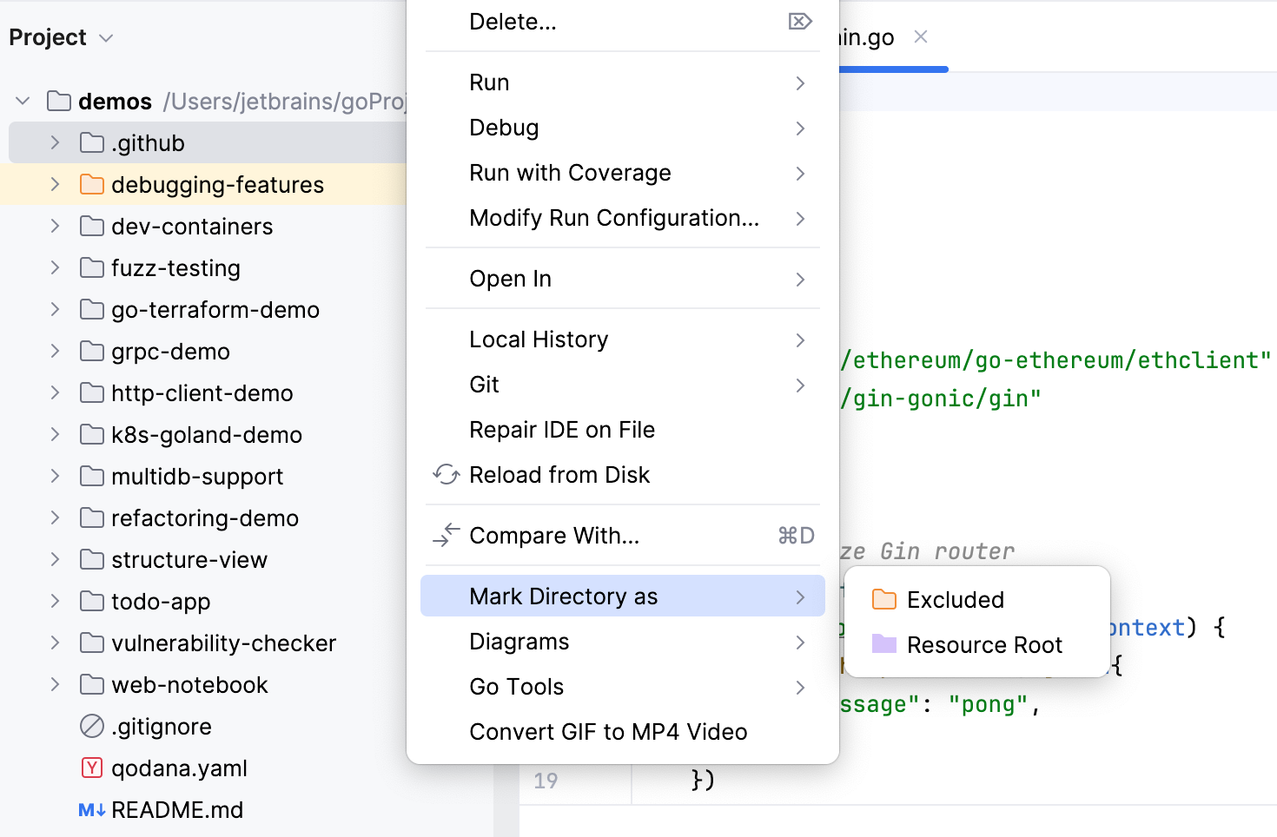The height and width of the screenshot is (837, 1277).
Task: Mark directory as Excluded
Action: point(955,599)
